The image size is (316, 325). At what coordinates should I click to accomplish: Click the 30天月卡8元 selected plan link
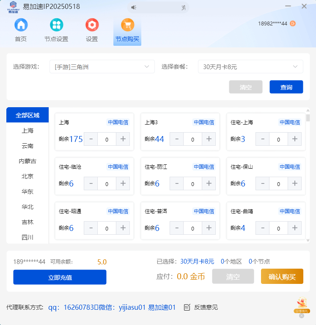click(197, 261)
